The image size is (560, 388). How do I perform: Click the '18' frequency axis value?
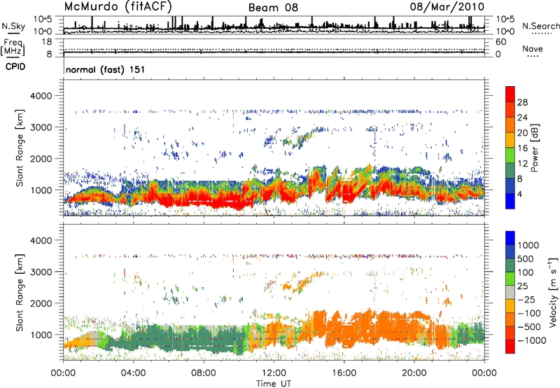[x=47, y=42]
